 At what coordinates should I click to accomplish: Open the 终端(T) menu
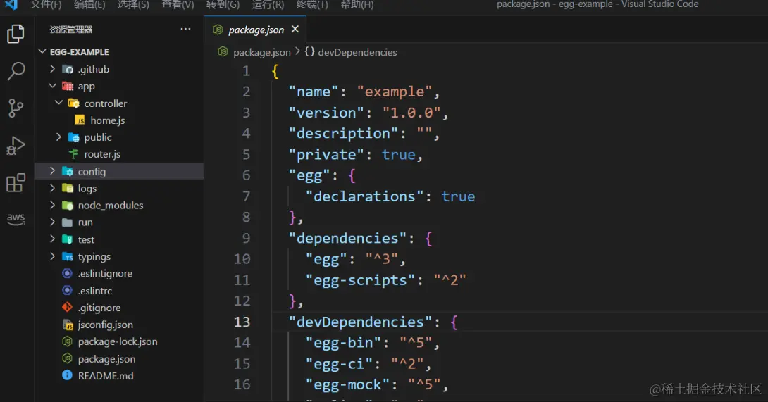click(312, 5)
